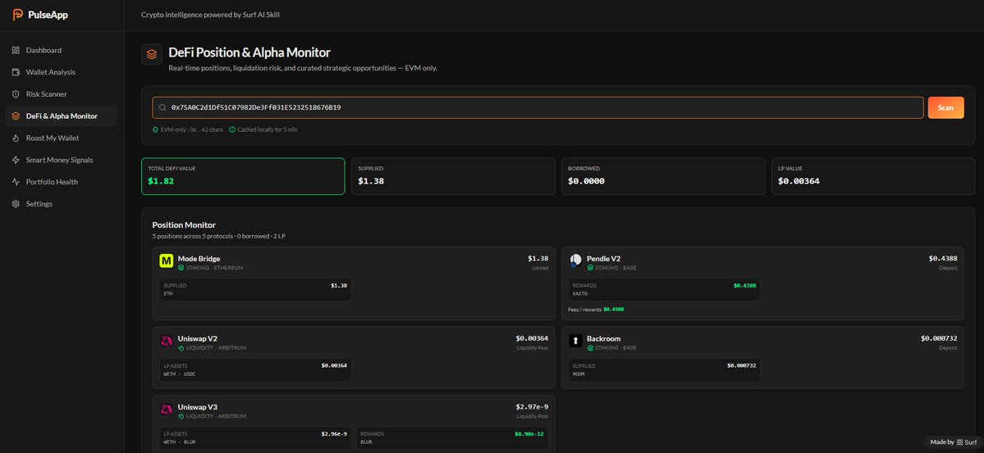Click the magnifier icon in address field
Image resolution: width=984 pixels, height=453 pixels.
tap(162, 108)
